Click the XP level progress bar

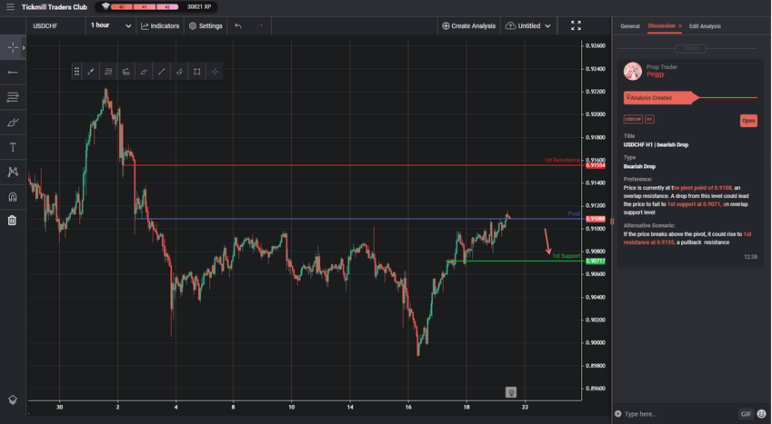145,7
